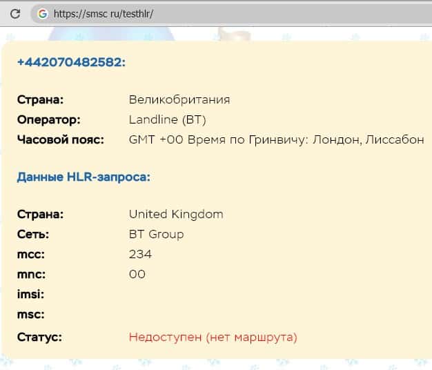
Task: Click the mcc: label
Action: [31, 254]
